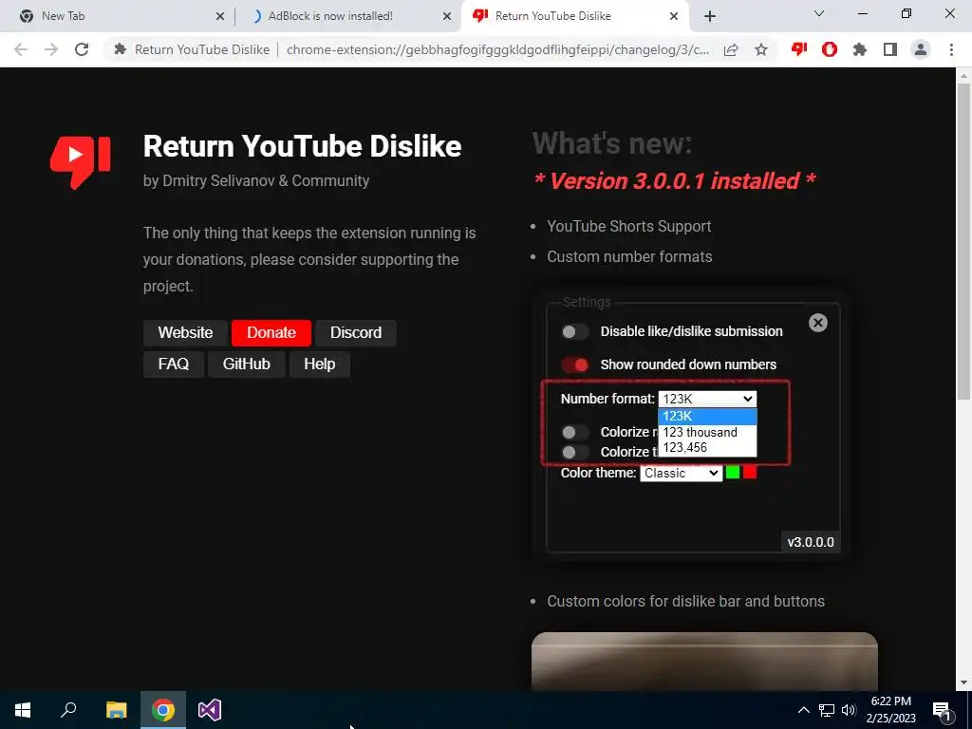Click the red Donate button
The width and height of the screenshot is (972, 729).
(x=271, y=333)
